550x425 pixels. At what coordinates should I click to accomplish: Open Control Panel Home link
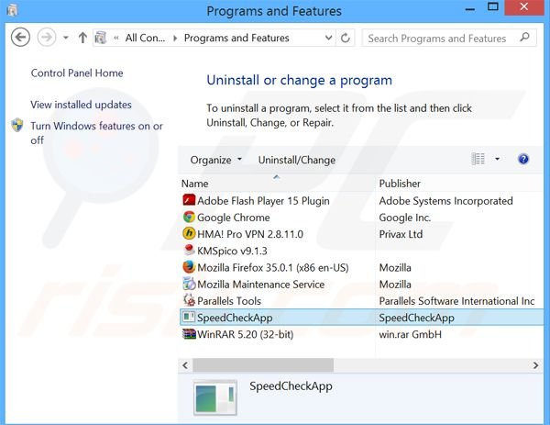tap(77, 73)
